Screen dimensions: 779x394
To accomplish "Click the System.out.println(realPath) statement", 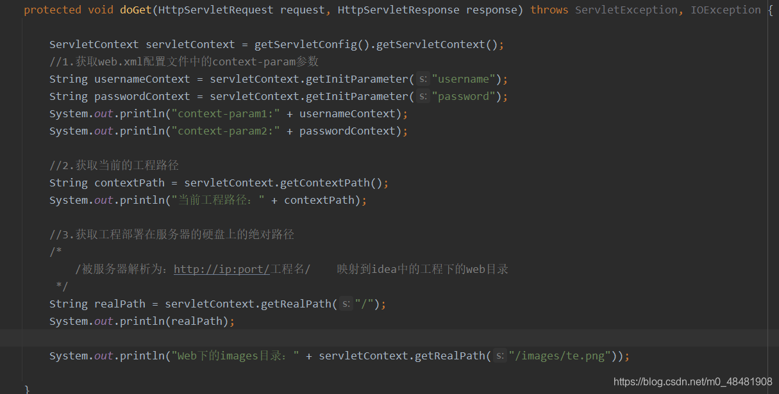I will (x=142, y=321).
